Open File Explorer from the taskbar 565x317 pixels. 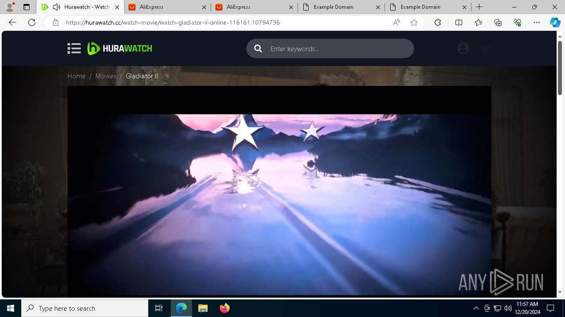pyautogui.click(x=203, y=308)
